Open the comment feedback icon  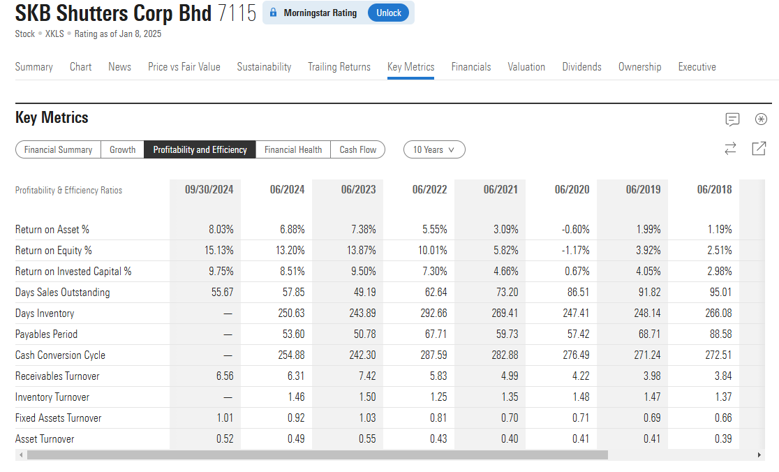coord(732,119)
